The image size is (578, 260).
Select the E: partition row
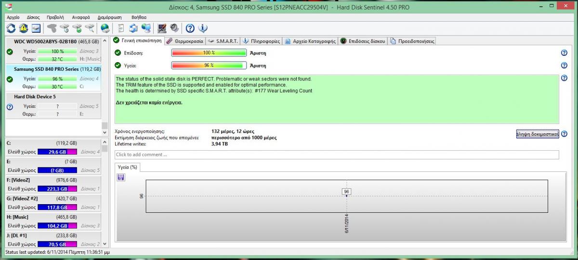point(53,166)
